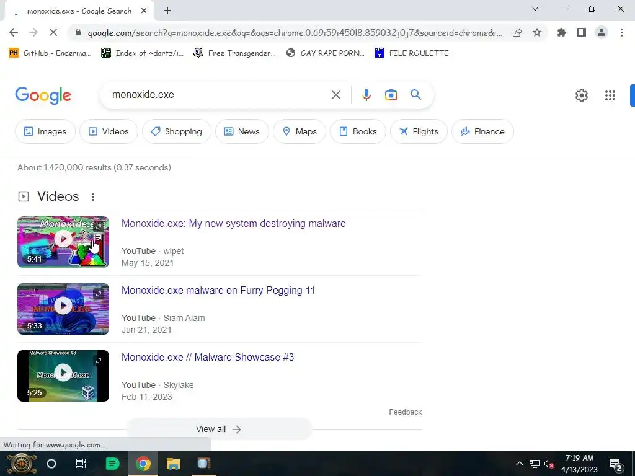Open the tab search chevron
This screenshot has width=635, height=476.
coord(535,9)
